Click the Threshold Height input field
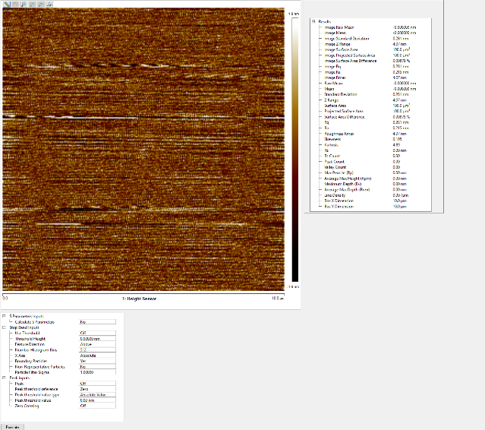 (97, 339)
